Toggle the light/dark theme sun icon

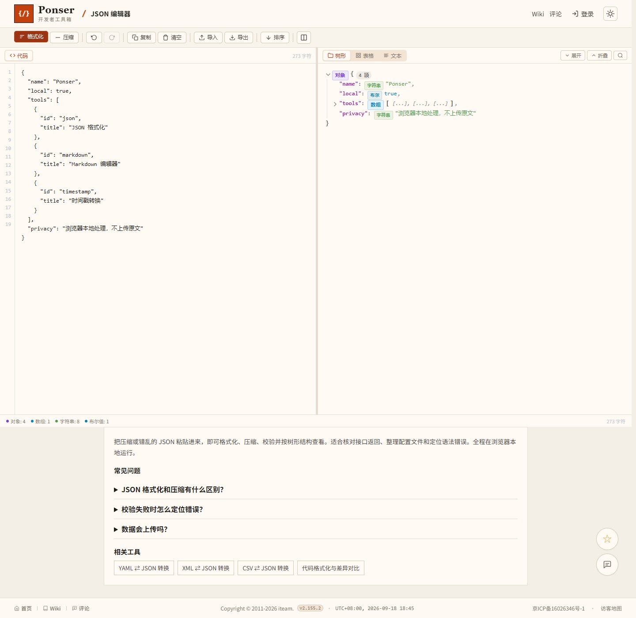click(x=610, y=14)
